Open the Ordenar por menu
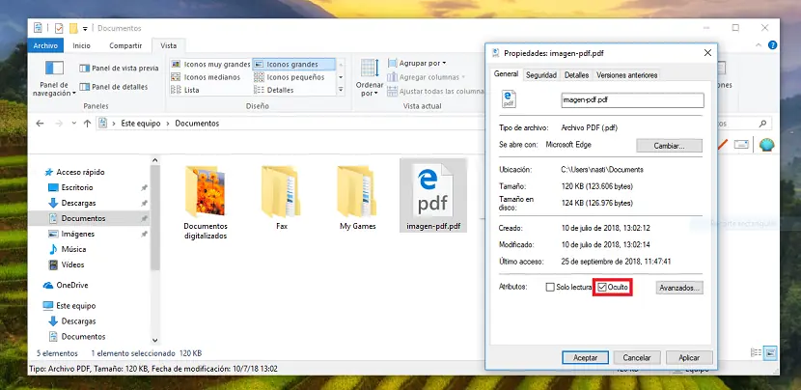 [370, 77]
